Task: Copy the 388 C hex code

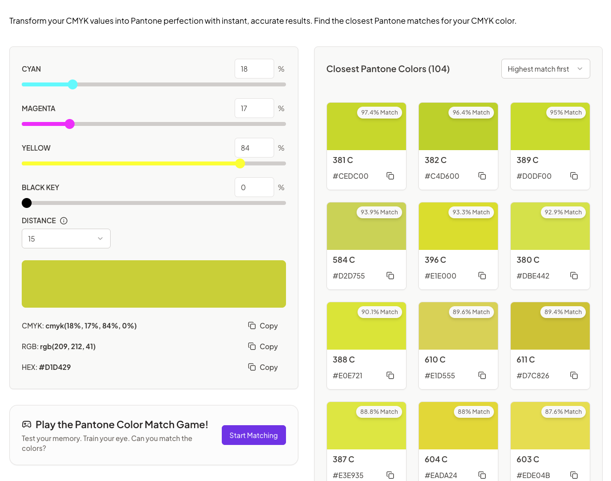Action: (x=390, y=375)
